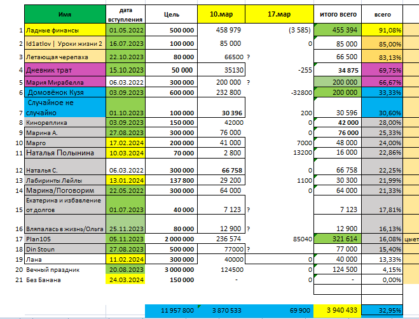The image size is (419, 319).
Task: Click the yellow grand total '3 940 433'
Action: (x=338, y=311)
